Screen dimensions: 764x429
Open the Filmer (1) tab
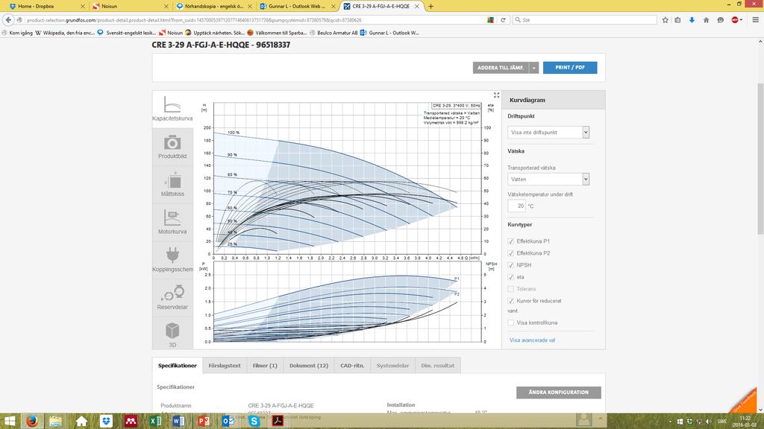(x=265, y=366)
